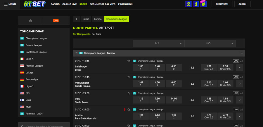Click LIVE badge on Inter match row

point(236,93)
